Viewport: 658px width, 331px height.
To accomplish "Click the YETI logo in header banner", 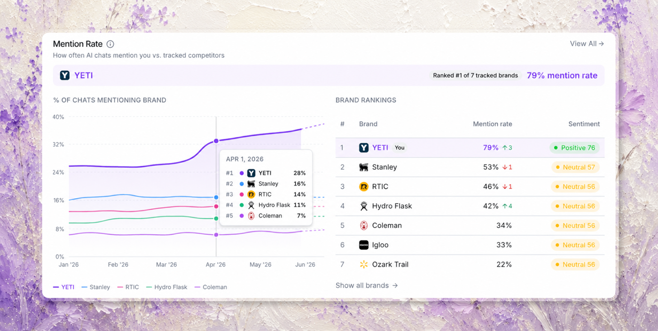I will click(65, 75).
